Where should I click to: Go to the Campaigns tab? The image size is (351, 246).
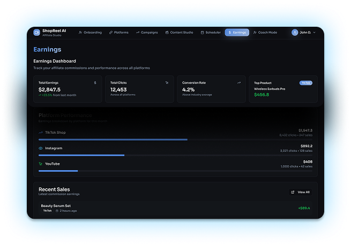(147, 33)
